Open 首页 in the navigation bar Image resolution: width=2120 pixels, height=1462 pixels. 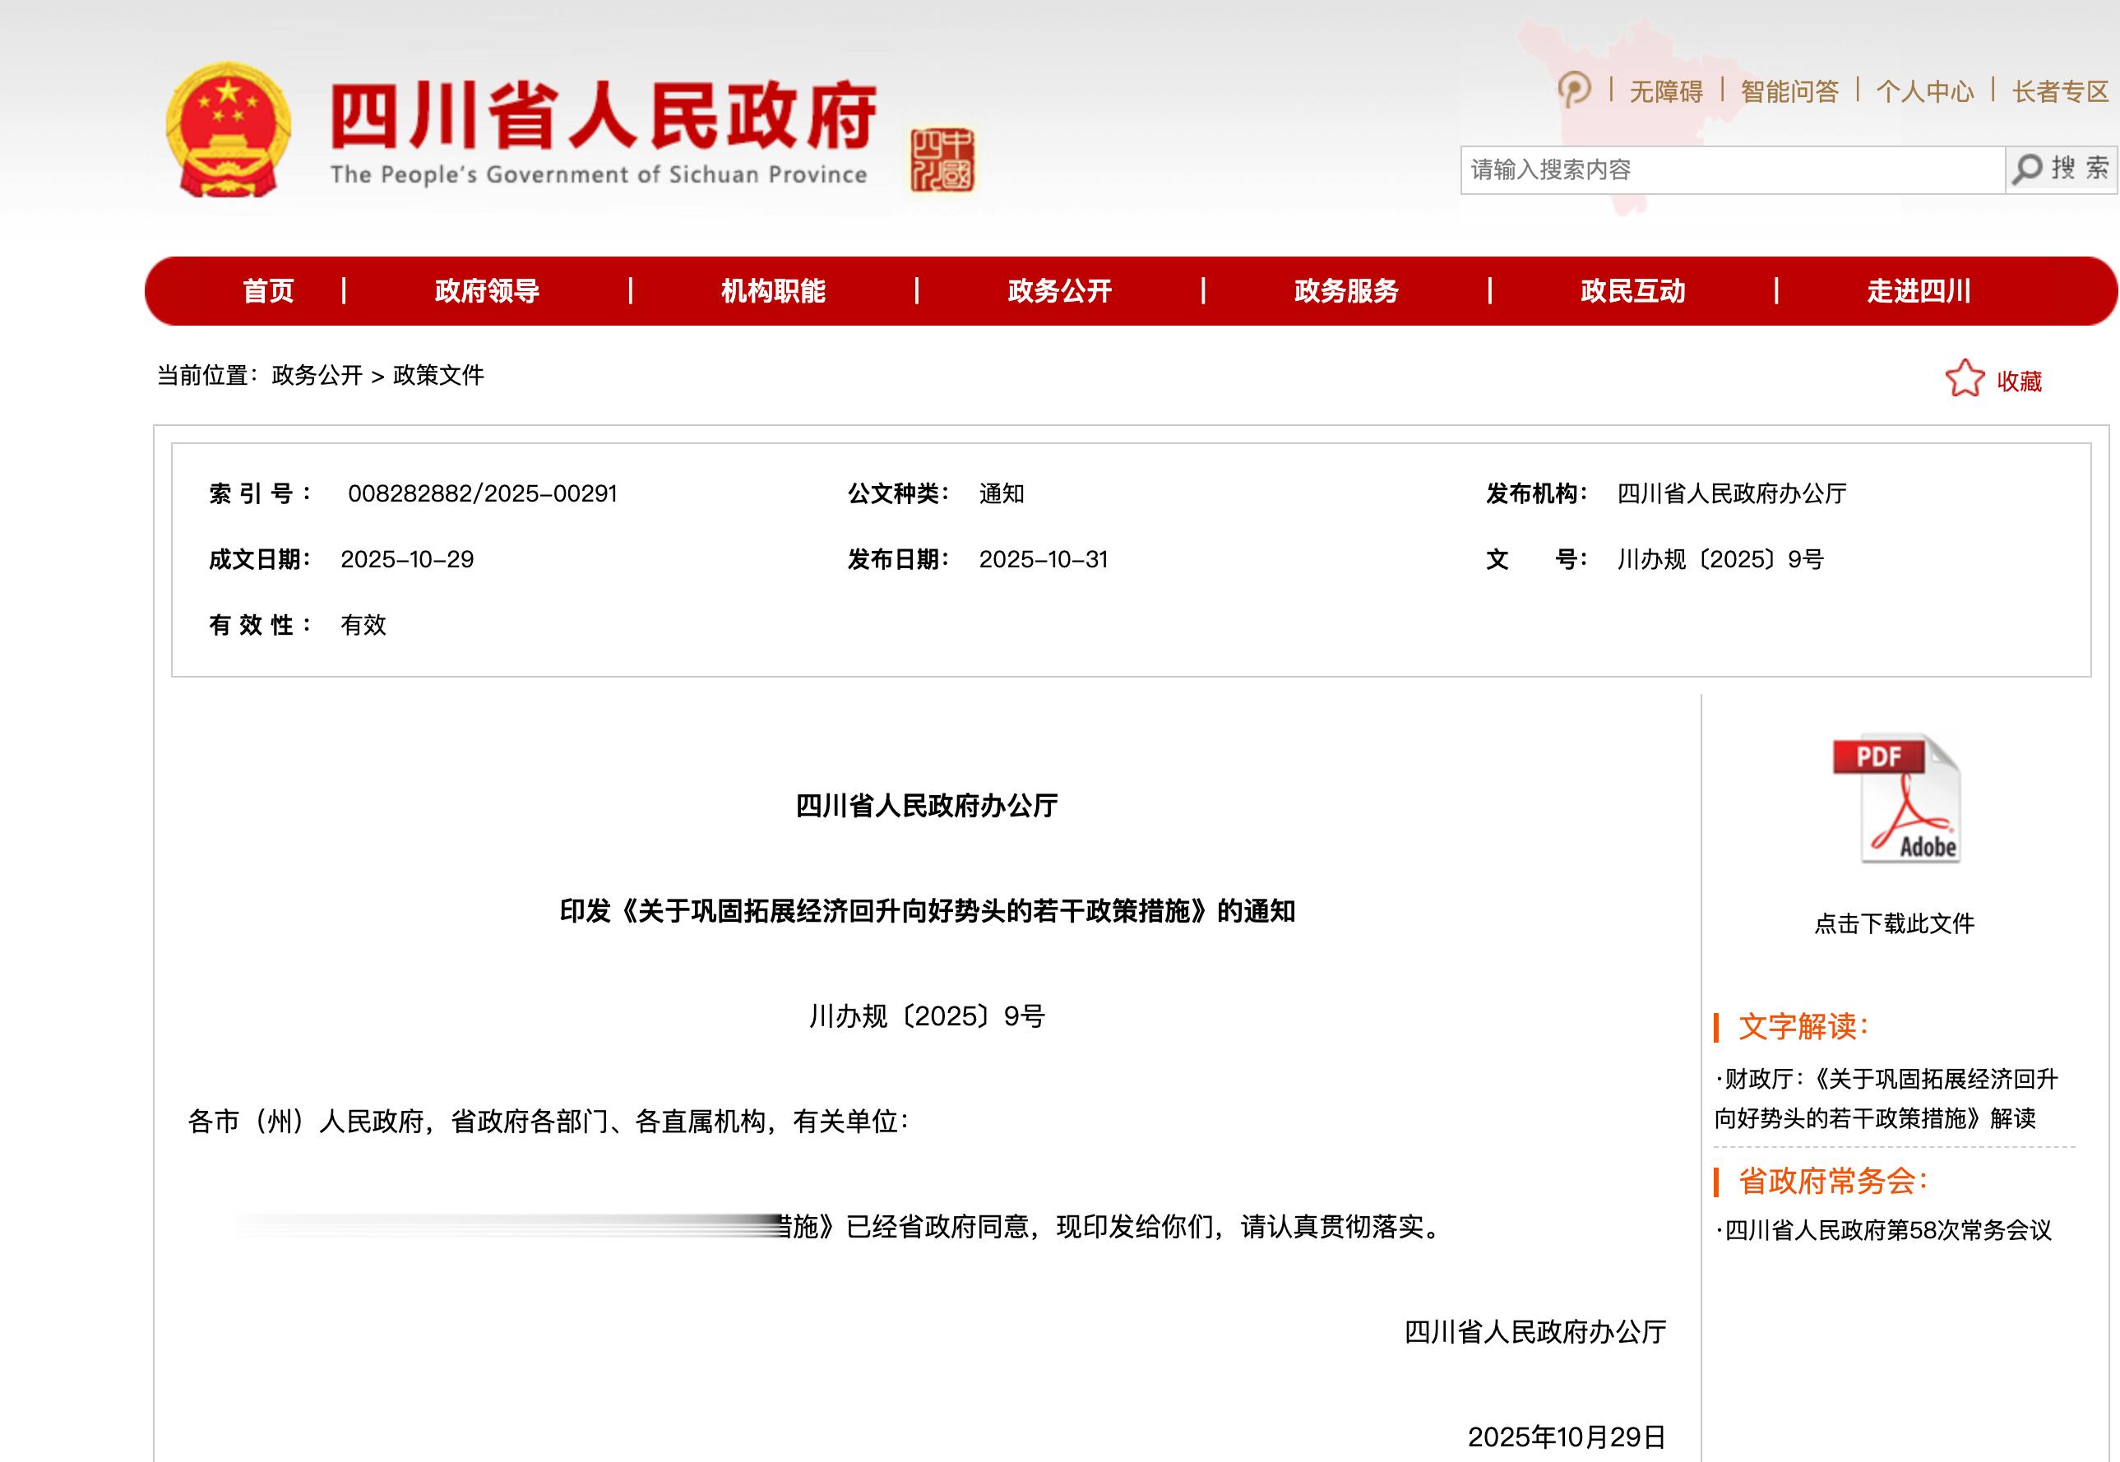[267, 291]
